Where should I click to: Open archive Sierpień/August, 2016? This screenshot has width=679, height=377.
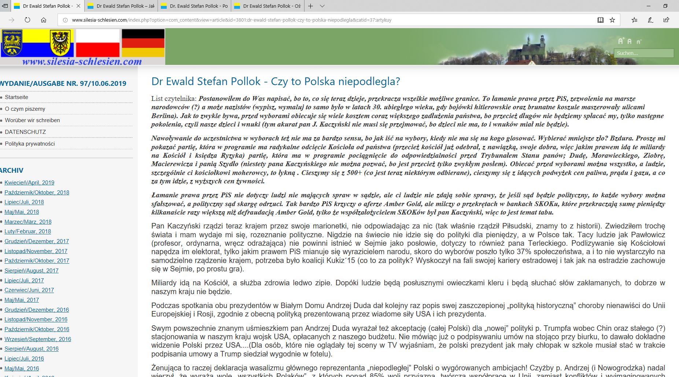32,349
